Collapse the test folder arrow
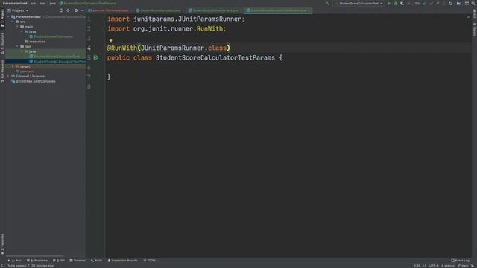Image resolution: width=477 pixels, height=268 pixels. click(17, 46)
